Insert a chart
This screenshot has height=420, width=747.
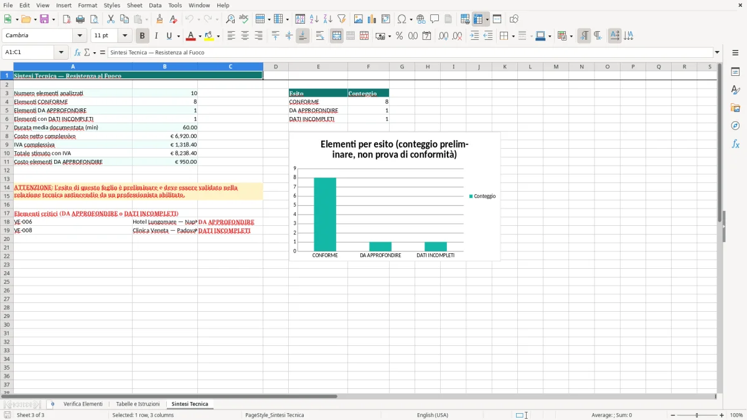372,19
